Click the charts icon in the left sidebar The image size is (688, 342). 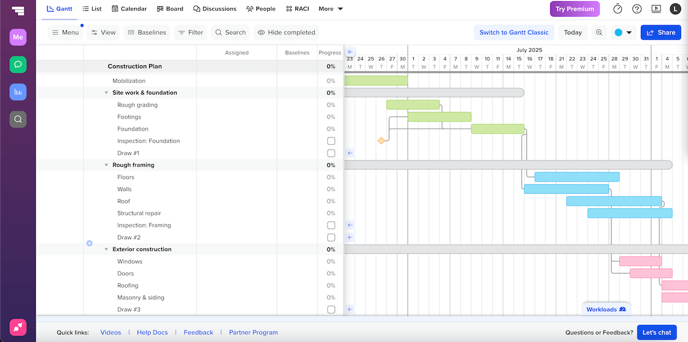click(18, 92)
